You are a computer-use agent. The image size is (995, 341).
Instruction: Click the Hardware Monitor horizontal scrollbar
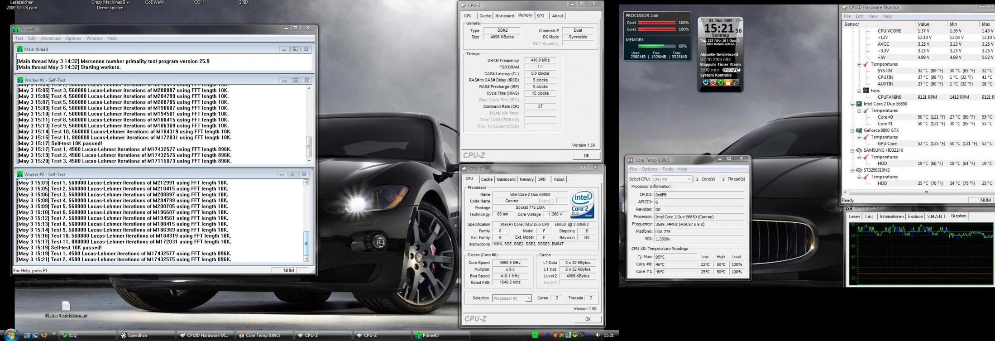(x=918, y=192)
